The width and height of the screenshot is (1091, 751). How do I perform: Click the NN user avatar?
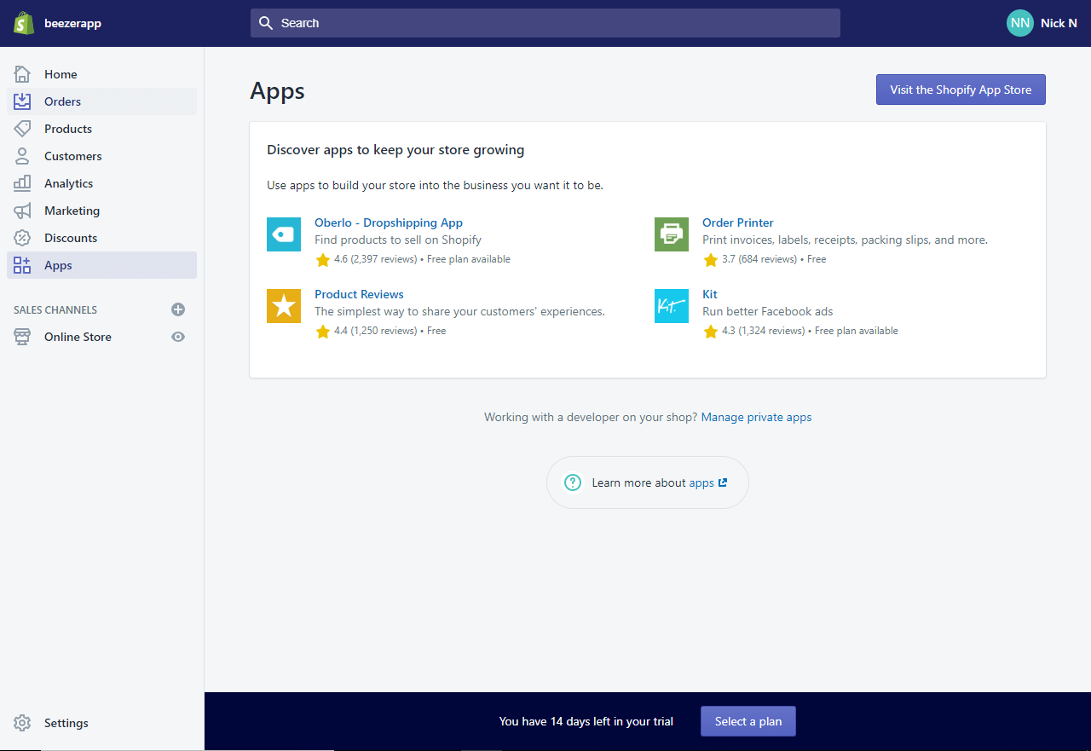1019,23
